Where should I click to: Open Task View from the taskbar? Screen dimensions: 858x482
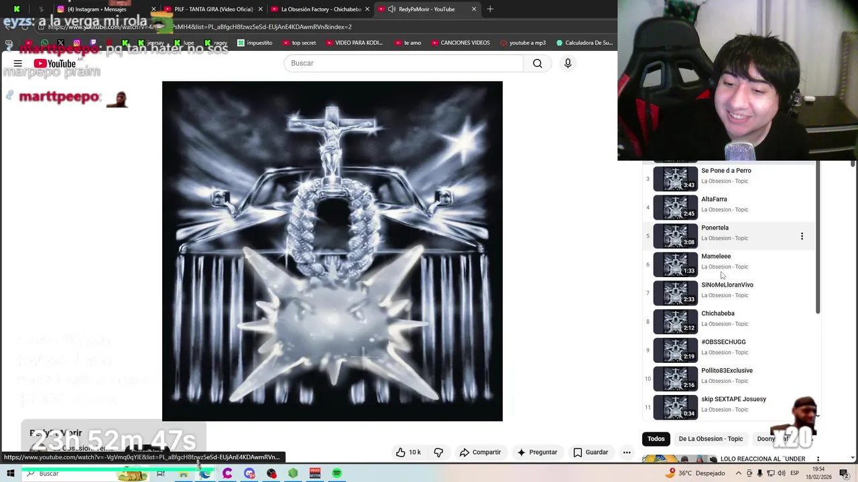click(x=161, y=473)
